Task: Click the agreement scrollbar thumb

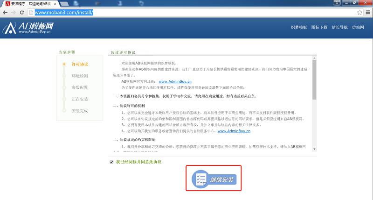Action: click(314, 80)
